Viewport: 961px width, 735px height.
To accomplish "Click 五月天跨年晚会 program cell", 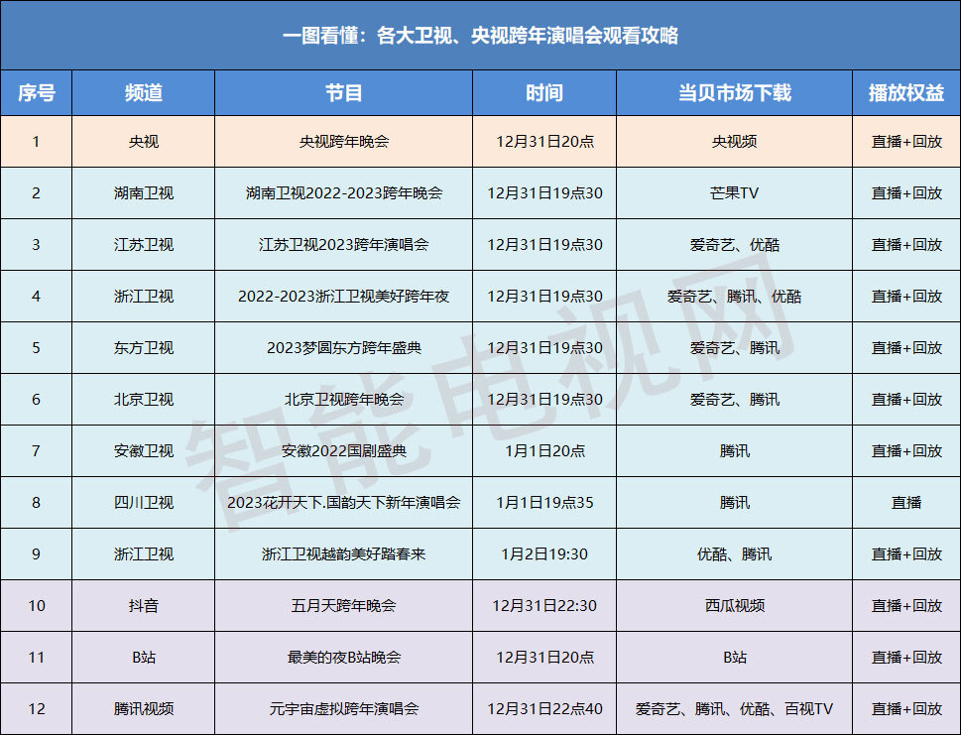I will coord(344,605).
